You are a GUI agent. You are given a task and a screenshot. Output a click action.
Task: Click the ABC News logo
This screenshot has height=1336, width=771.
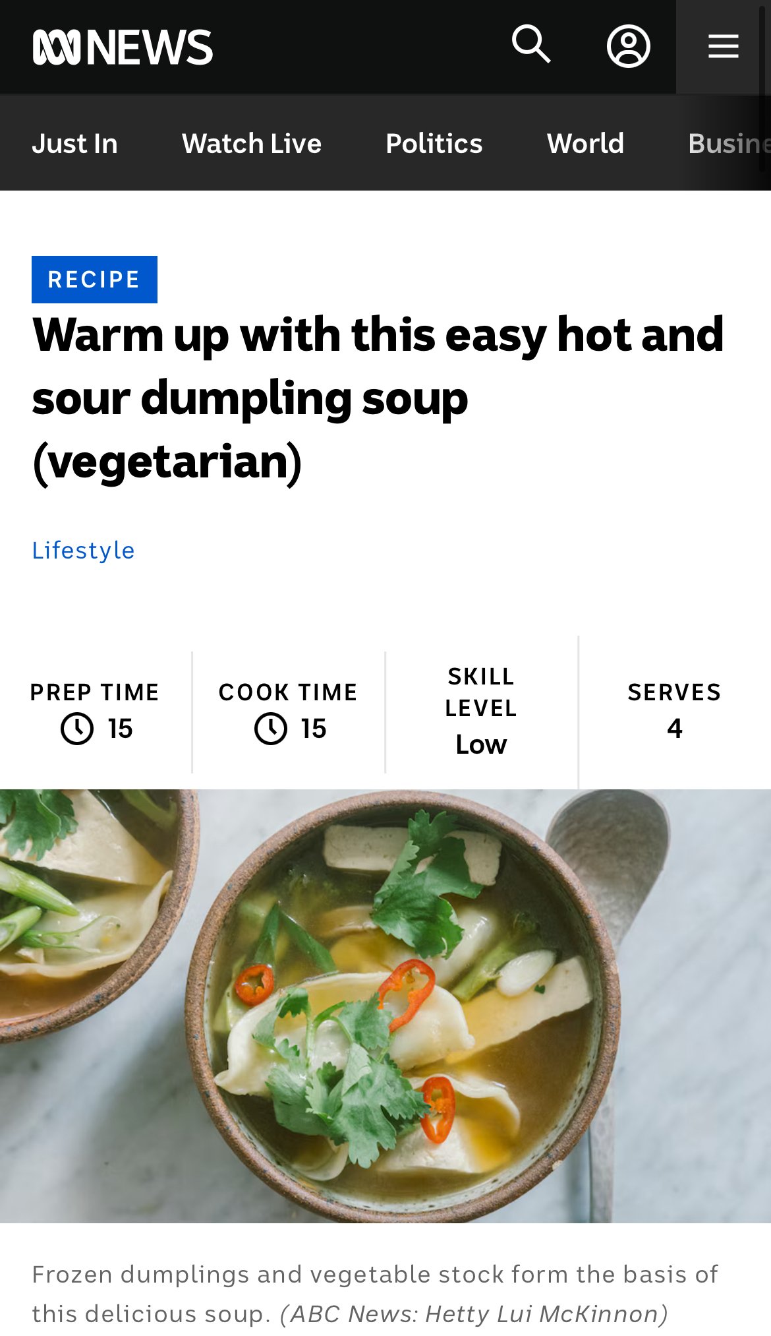[123, 47]
